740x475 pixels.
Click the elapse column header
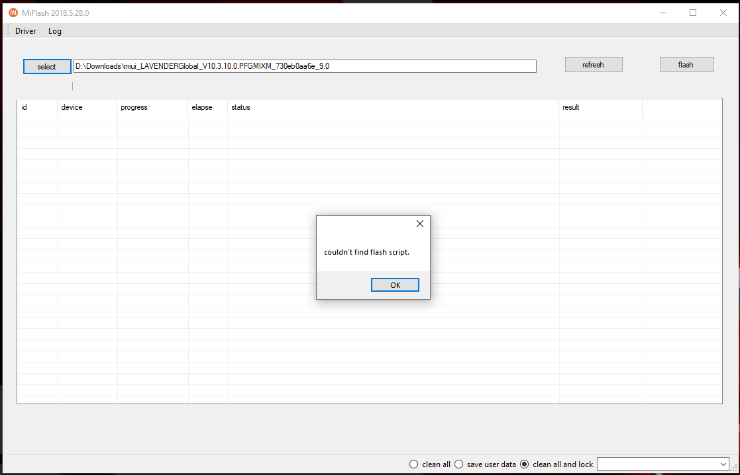207,107
